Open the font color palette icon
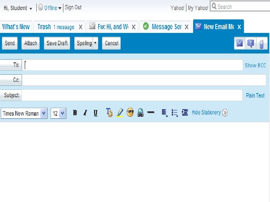Screen dimensions: 270x202 tap(109, 113)
